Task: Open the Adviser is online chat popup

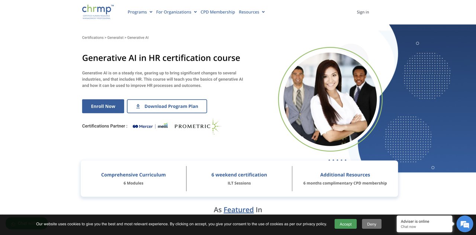Action: coord(424,224)
